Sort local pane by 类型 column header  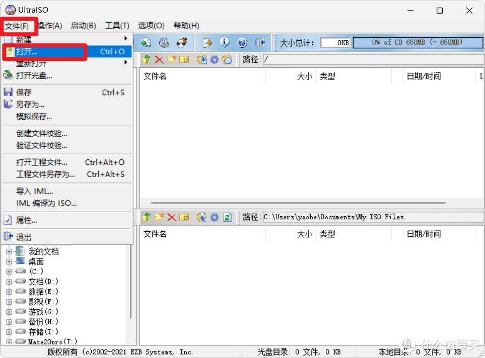click(354, 234)
